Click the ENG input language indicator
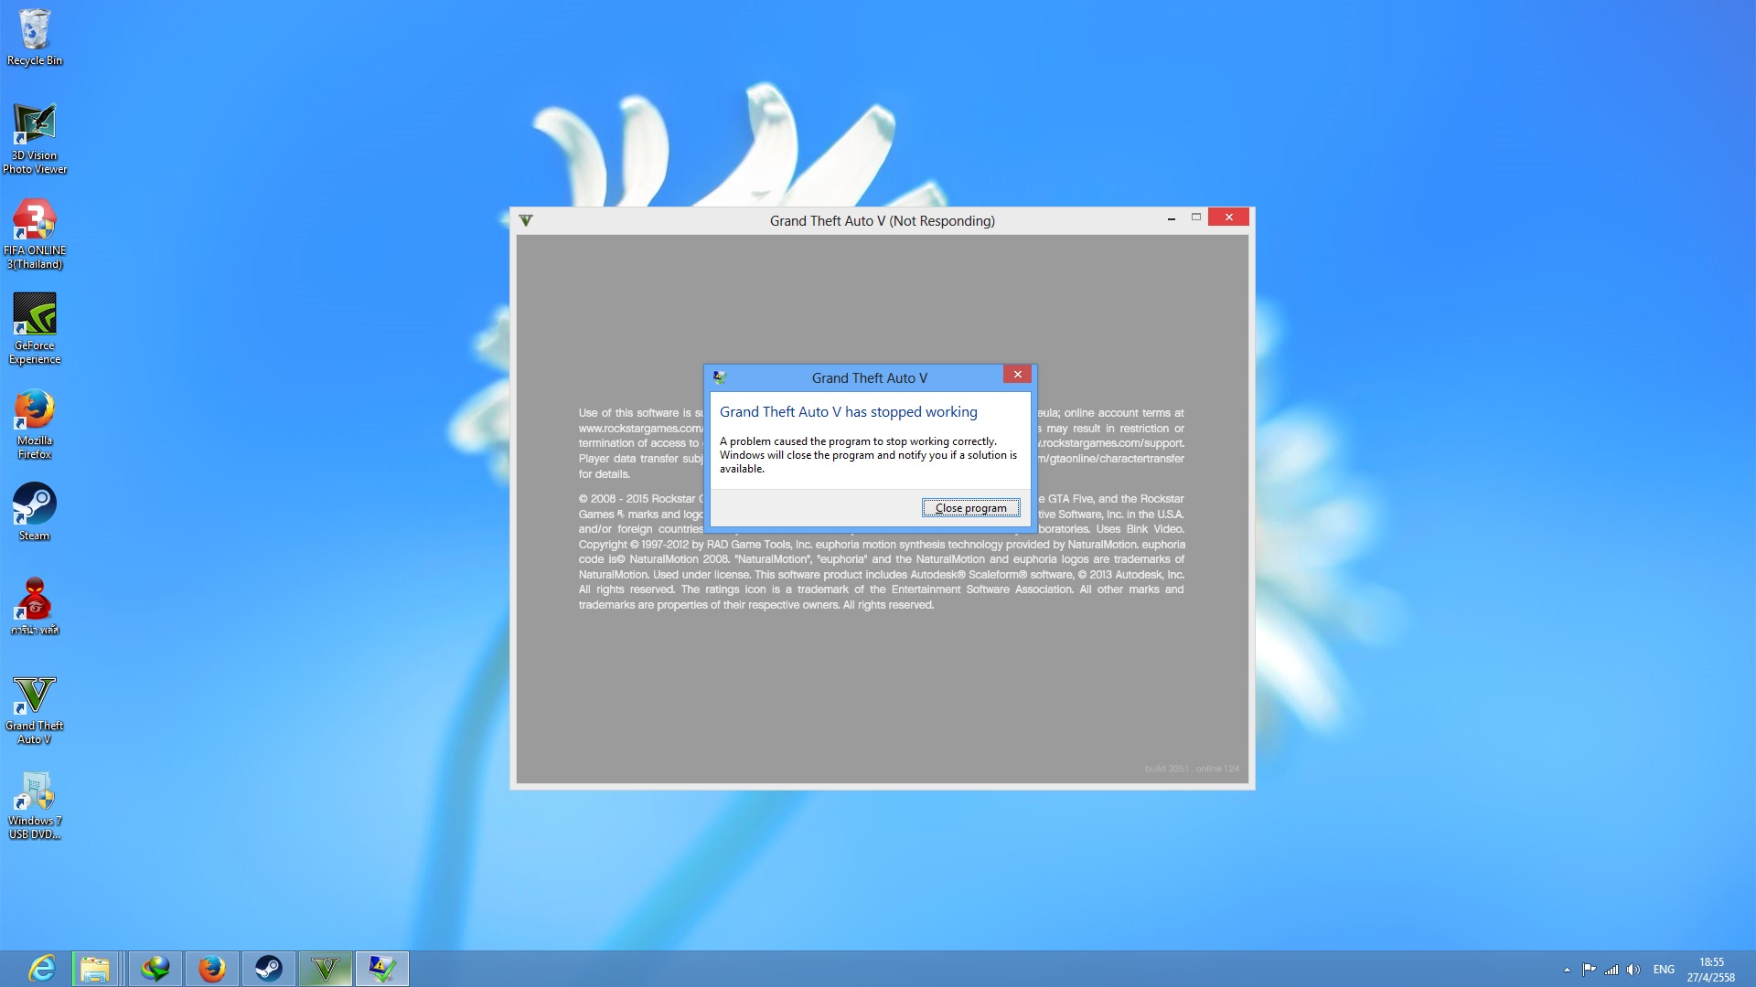The image size is (1756, 987). pyautogui.click(x=1664, y=970)
